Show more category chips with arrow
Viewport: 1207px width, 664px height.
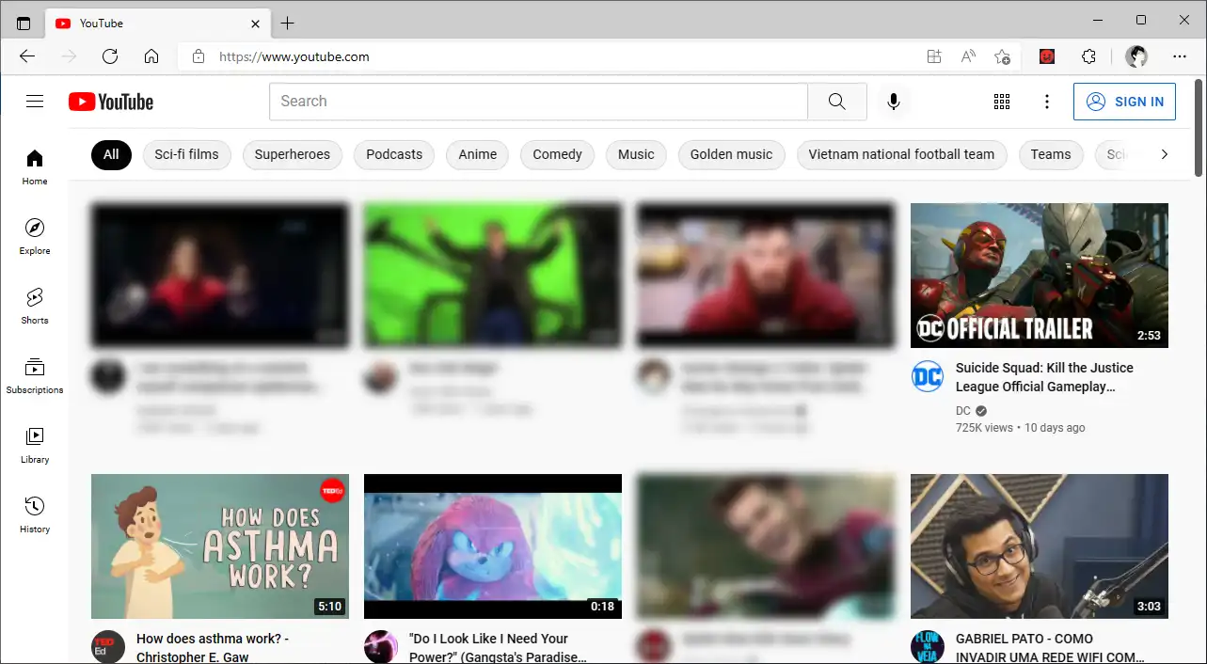(x=1164, y=154)
